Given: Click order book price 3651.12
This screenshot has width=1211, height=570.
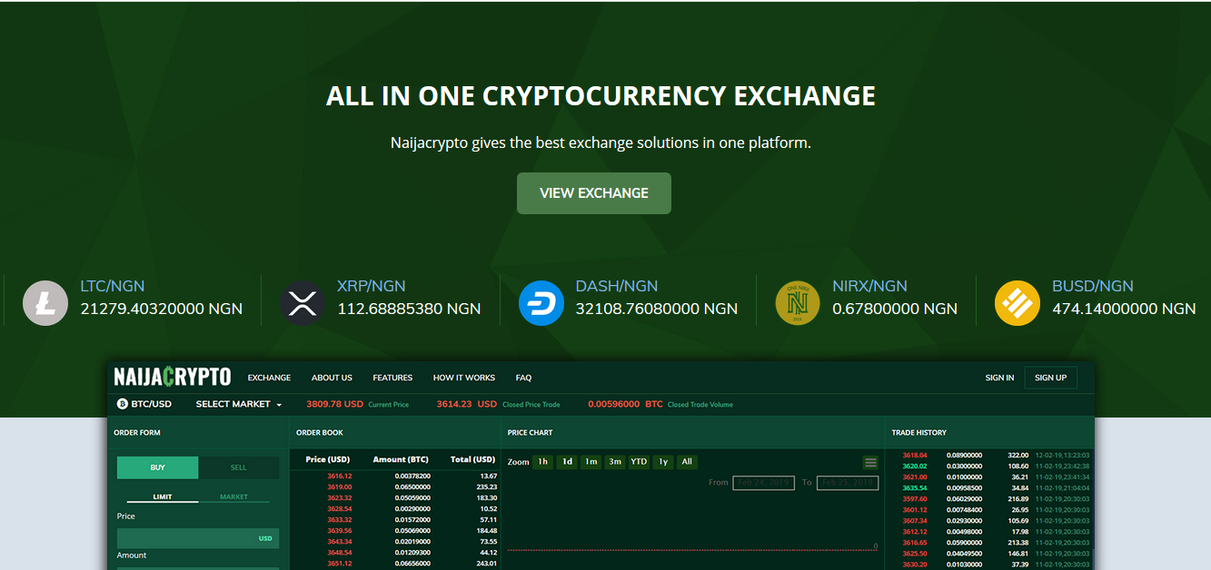Looking at the screenshot, I should coord(339,564).
